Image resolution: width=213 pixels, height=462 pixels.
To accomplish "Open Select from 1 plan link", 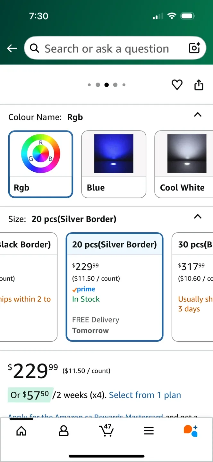I will pyautogui.click(x=145, y=395).
